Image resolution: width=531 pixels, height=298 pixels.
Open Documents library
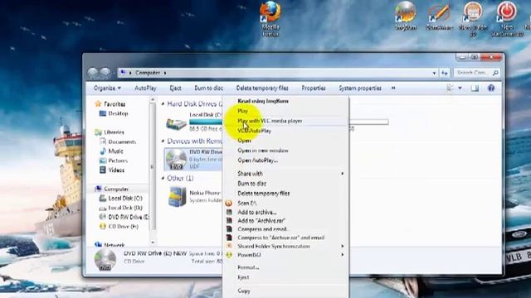(122, 142)
